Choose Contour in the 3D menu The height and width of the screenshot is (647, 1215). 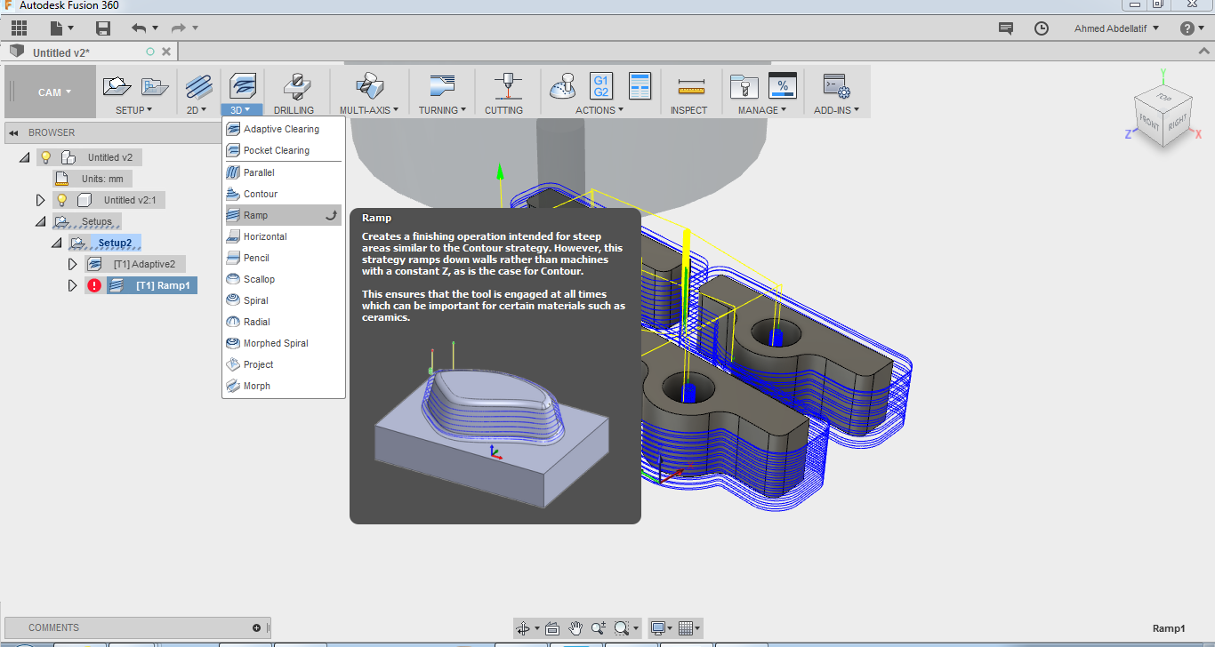click(283, 194)
